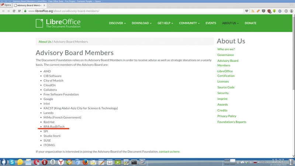Open the 'Who are we?' sidebar link
Viewport: 295px width, 166px height.
pos(226,49)
